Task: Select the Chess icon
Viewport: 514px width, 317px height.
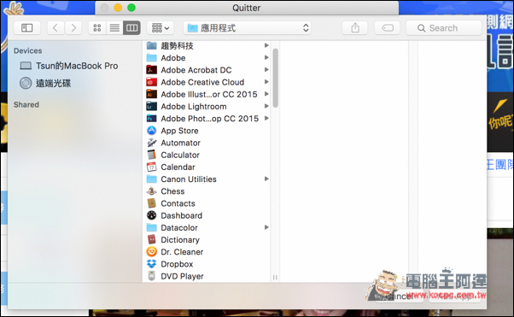Action: tap(151, 191)
